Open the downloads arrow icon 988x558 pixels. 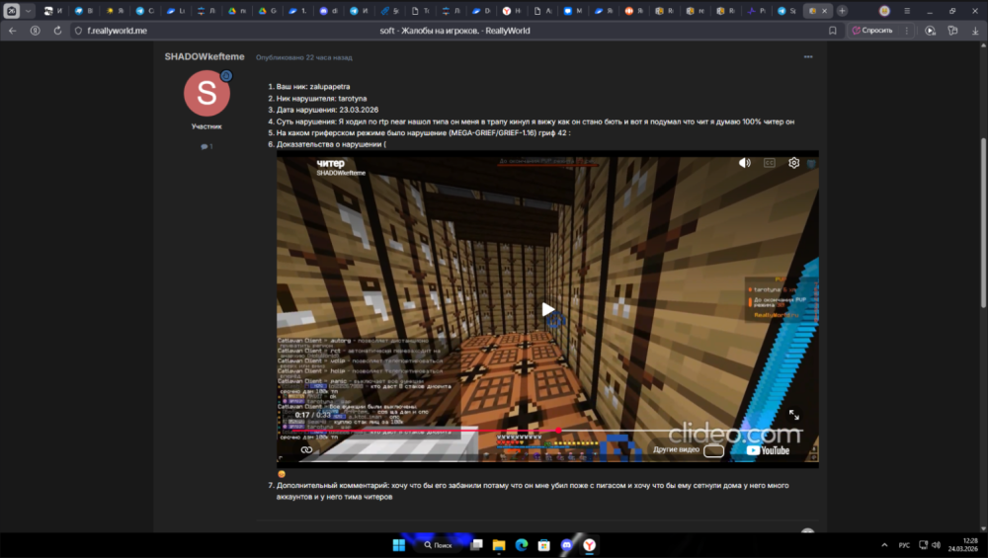[975, 31]
